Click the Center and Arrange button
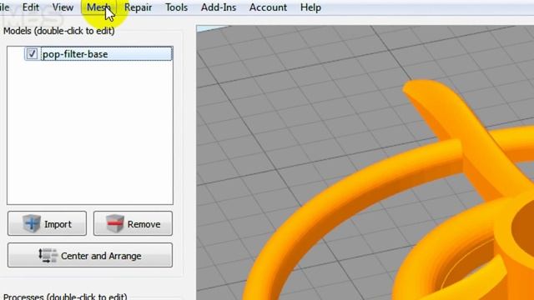Viewport: 534px width, 300px height. click(x=90, y=255)
